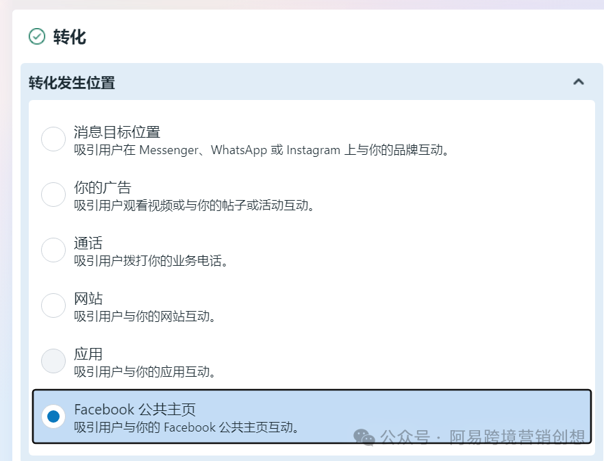Click text 吸引用户观看视频或与你的帖子或活动互动。
Screen dimensions: 604x461
[194, 205]
